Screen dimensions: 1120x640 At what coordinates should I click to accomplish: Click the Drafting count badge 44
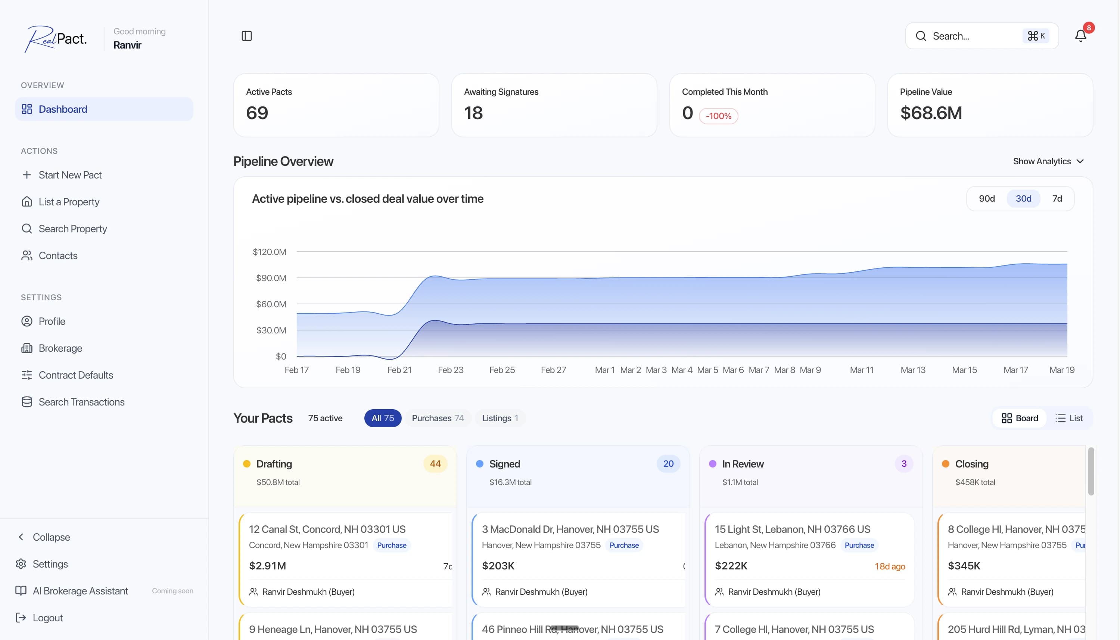[435, 464]
